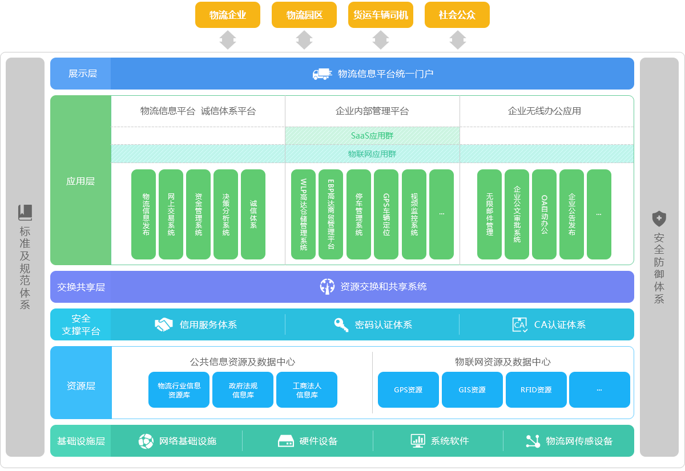Click the key icon for 密码认证体系
The width and height of the screenshot is (685, 471).
(341, 324)
